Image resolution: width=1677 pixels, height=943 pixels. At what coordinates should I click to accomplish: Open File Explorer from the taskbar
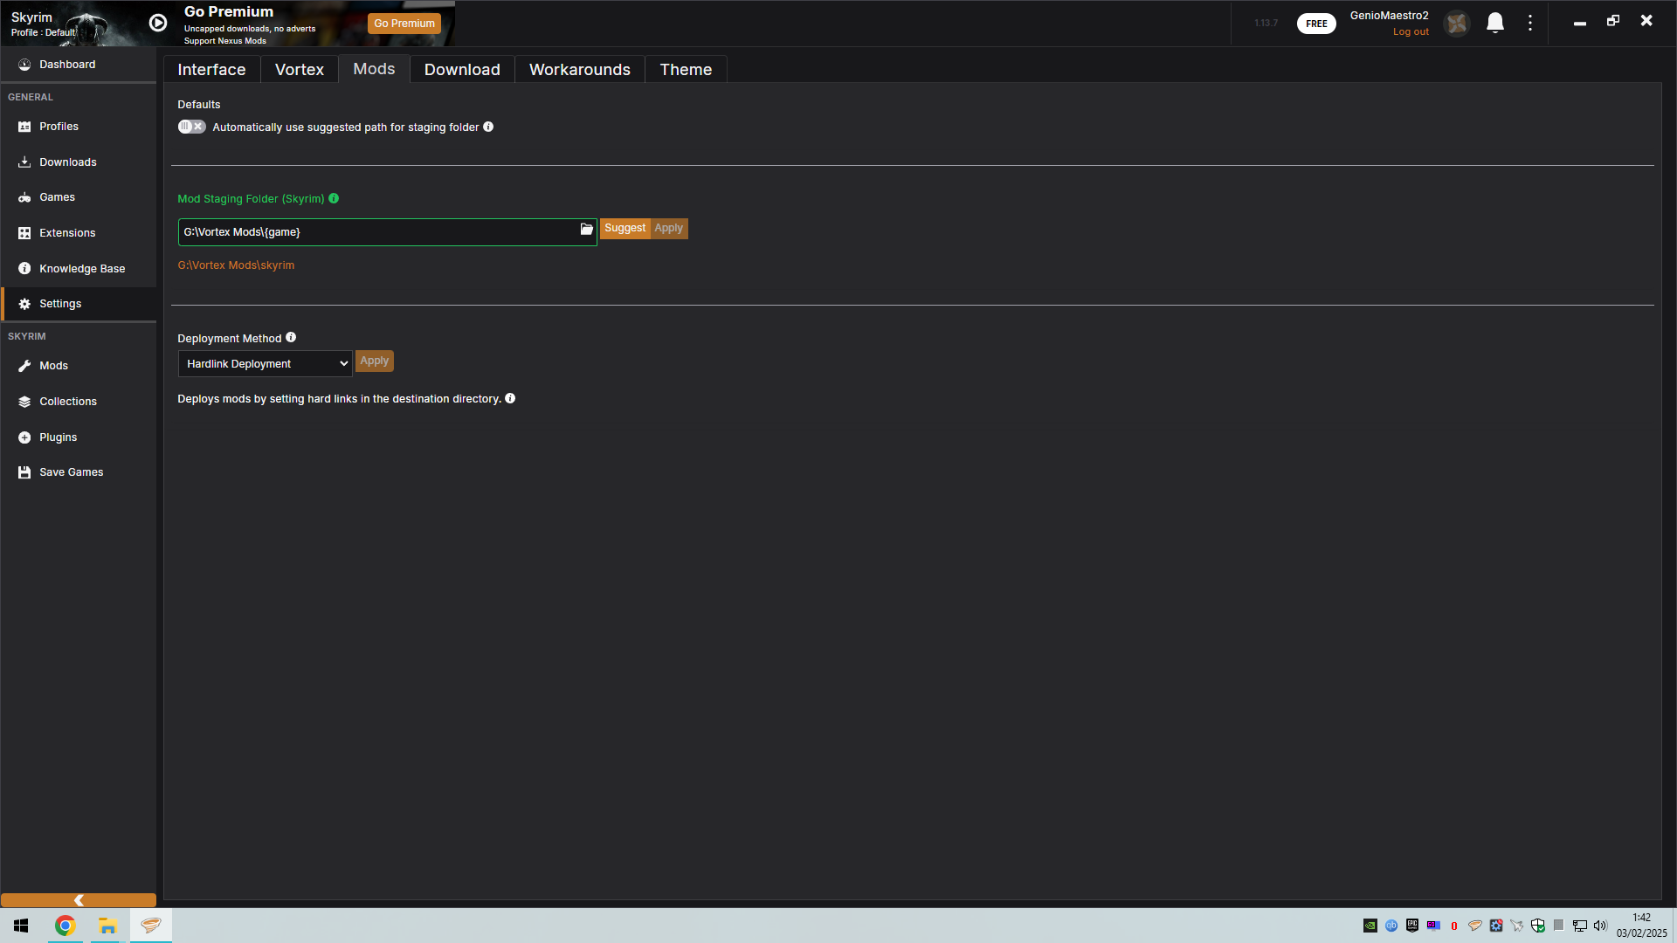(107, 926)
